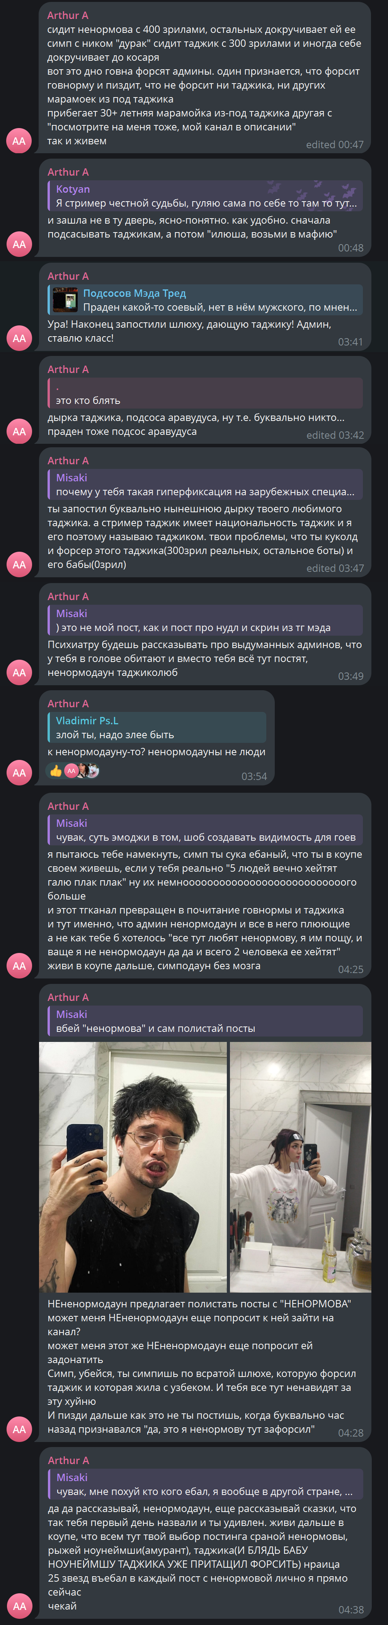Screen dimensions: 388x1625
Task: Open the left mirror selfie photo
Action: pyautogui.click(x=133, y=1167)
